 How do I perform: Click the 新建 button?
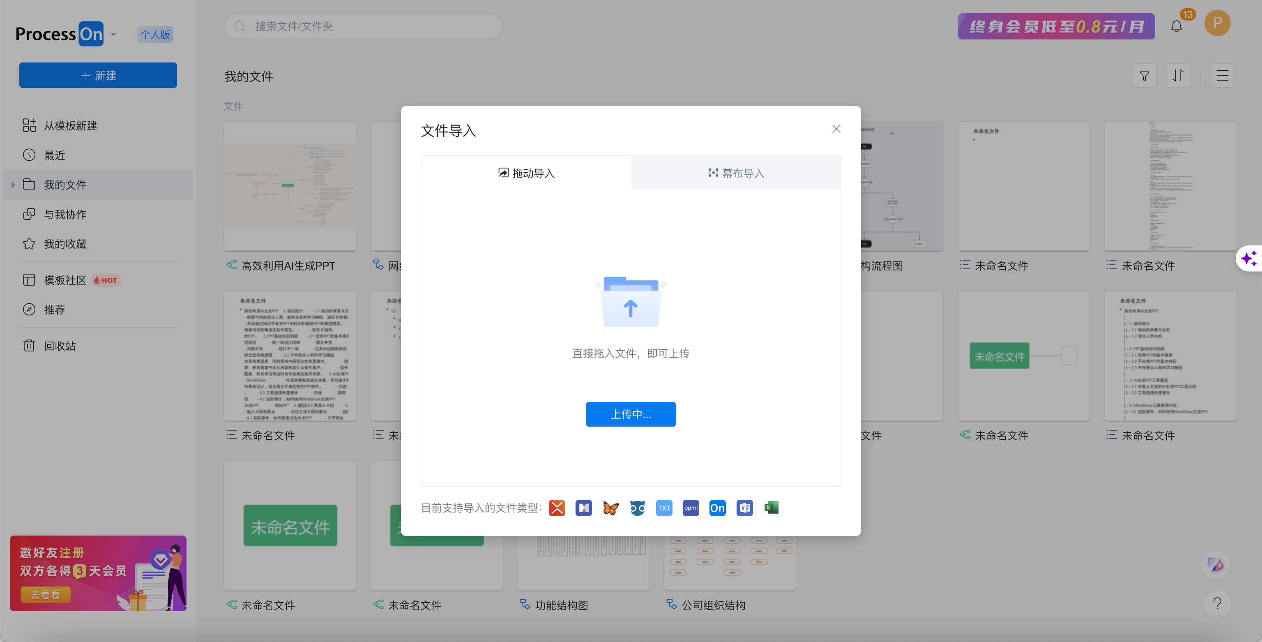[x=98, y=75]
